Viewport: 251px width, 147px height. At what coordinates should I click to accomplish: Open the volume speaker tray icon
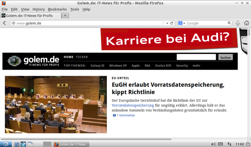tap(213, 144)
